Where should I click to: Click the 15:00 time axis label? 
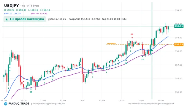coord(121,100)
